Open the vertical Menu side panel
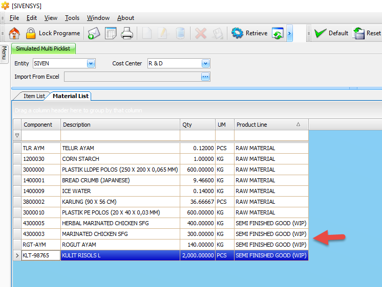Screen dimensions: 382x287 4,54
